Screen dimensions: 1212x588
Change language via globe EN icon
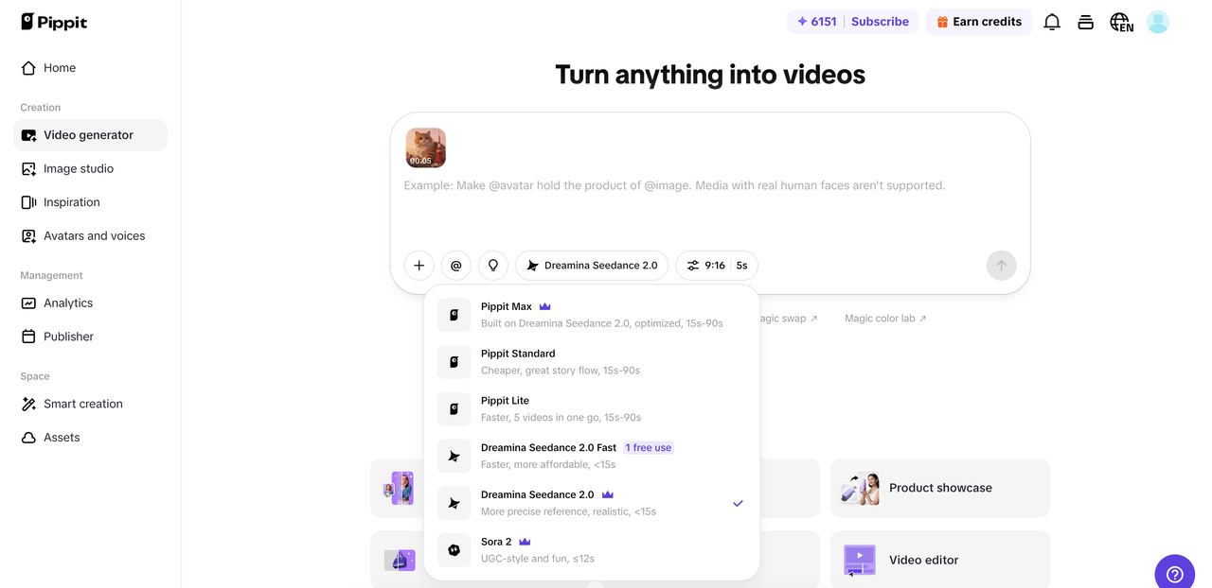(1121, 22)
